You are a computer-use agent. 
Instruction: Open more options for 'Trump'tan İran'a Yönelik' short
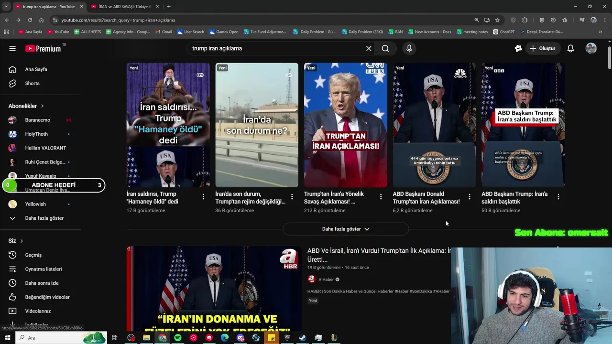pyautogui.click(x=381, y=196)
